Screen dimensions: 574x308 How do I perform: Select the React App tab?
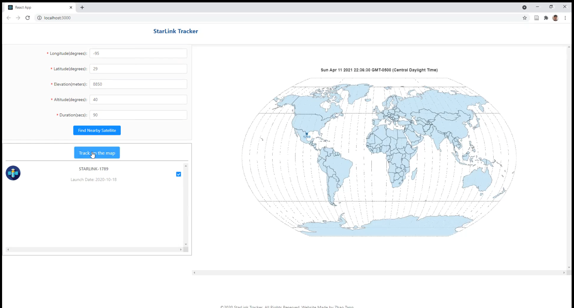point(40,7)
